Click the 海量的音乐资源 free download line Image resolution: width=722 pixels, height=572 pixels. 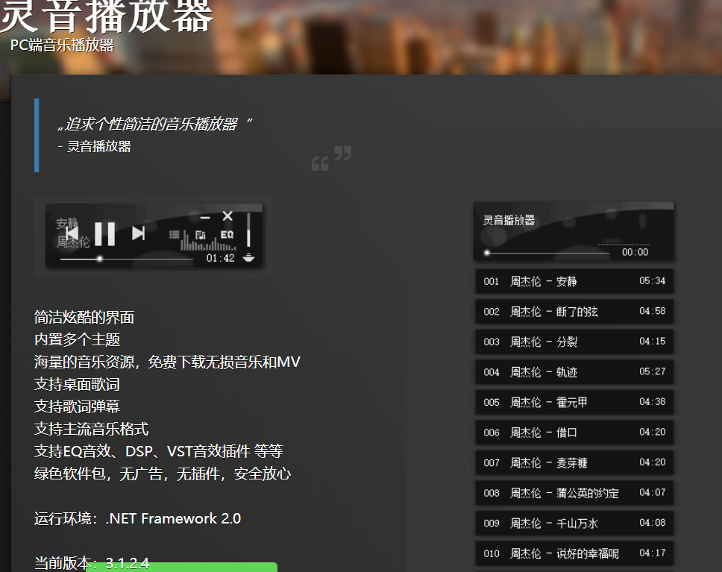167,362
